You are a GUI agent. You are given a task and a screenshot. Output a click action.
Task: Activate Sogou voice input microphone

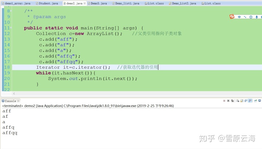point(257,17)
